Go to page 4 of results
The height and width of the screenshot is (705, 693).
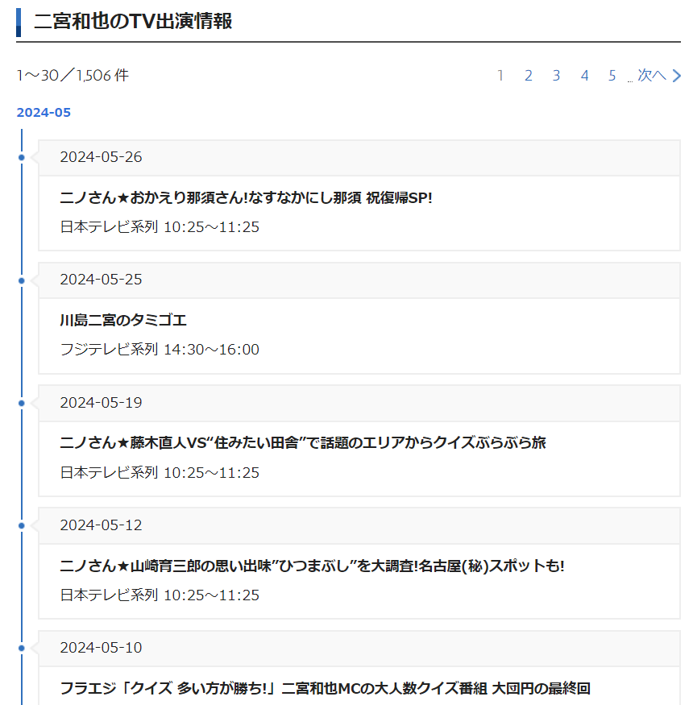click(584, 76)
